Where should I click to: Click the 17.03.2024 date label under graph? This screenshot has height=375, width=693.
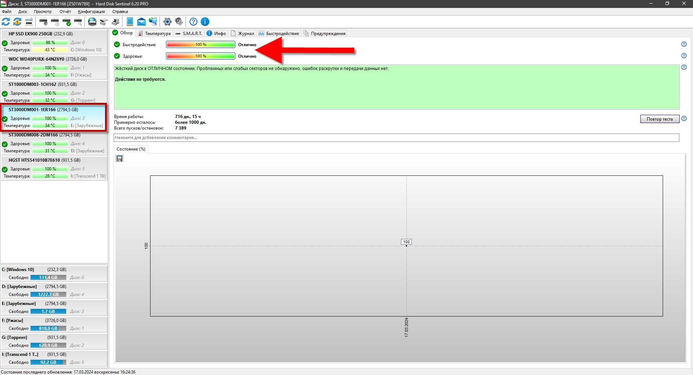(406, 327)
